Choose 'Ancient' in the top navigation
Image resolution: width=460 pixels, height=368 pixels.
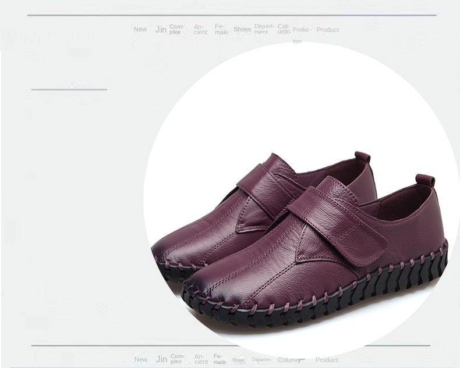point(200,30)
